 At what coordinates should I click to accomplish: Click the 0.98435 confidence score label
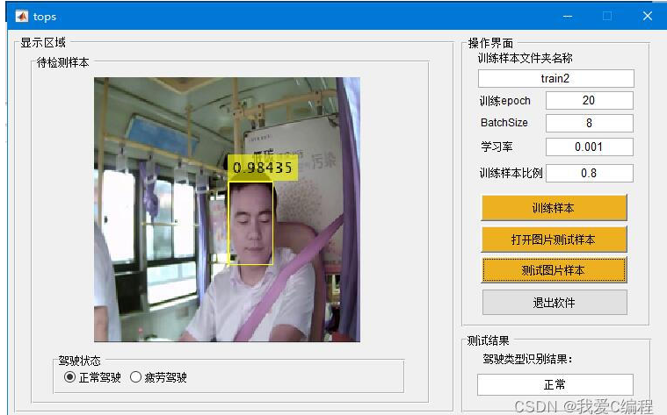click(x=263, y=168)
